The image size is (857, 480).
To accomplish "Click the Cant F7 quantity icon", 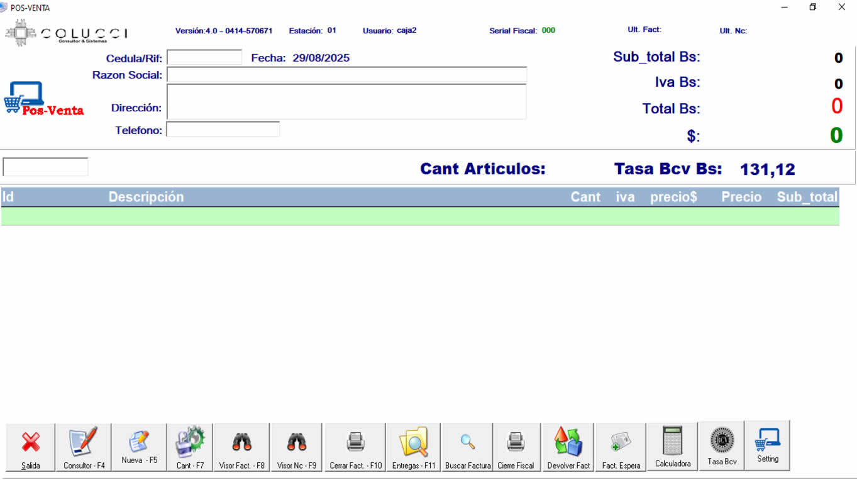I will (x=190, y=442).
